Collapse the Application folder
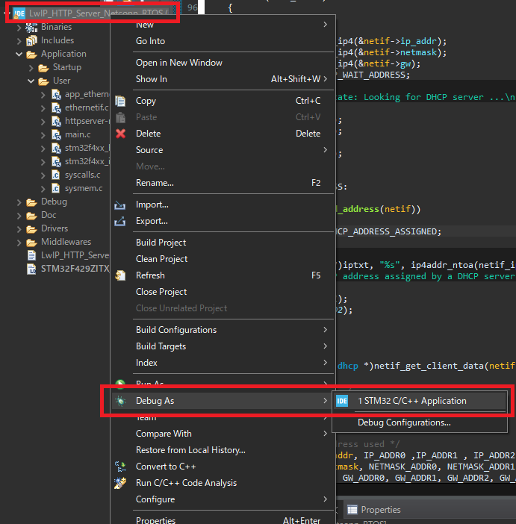 pos(19,54)
